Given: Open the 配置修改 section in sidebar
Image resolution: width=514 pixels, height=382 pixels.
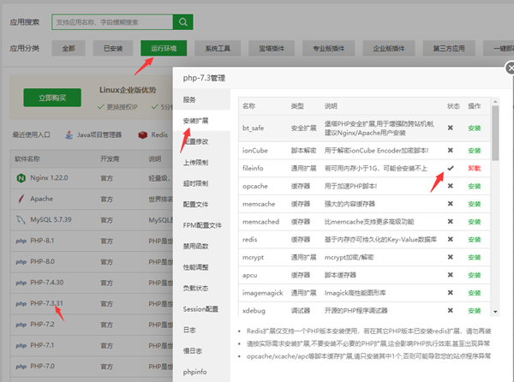Looking at the screenshot, I should 201,141.
